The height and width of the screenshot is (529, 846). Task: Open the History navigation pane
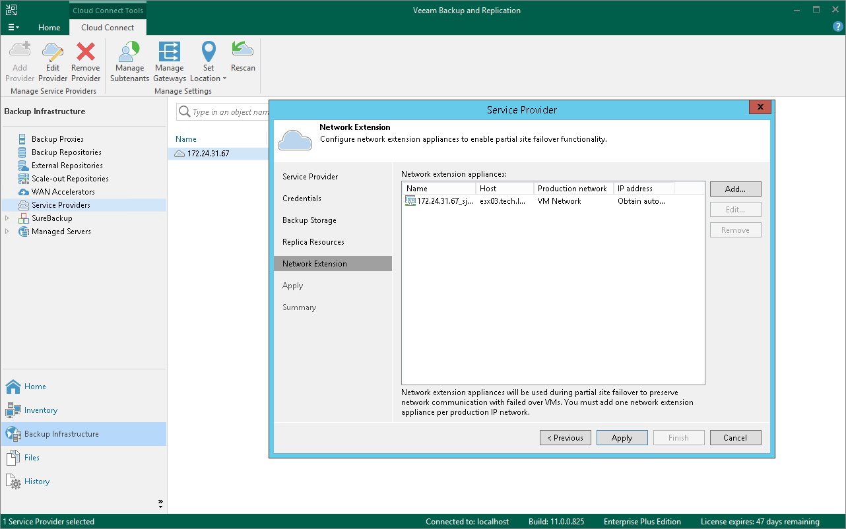coord(84,482)
